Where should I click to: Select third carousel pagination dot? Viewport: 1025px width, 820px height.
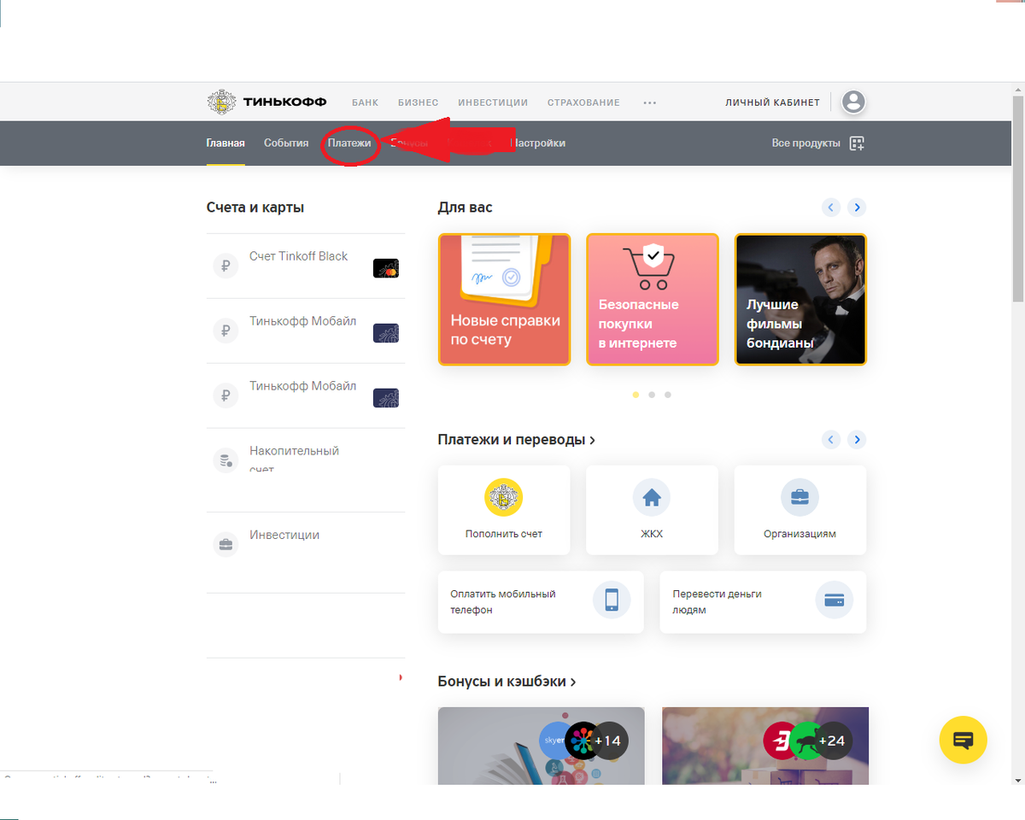tap(668, 395)
